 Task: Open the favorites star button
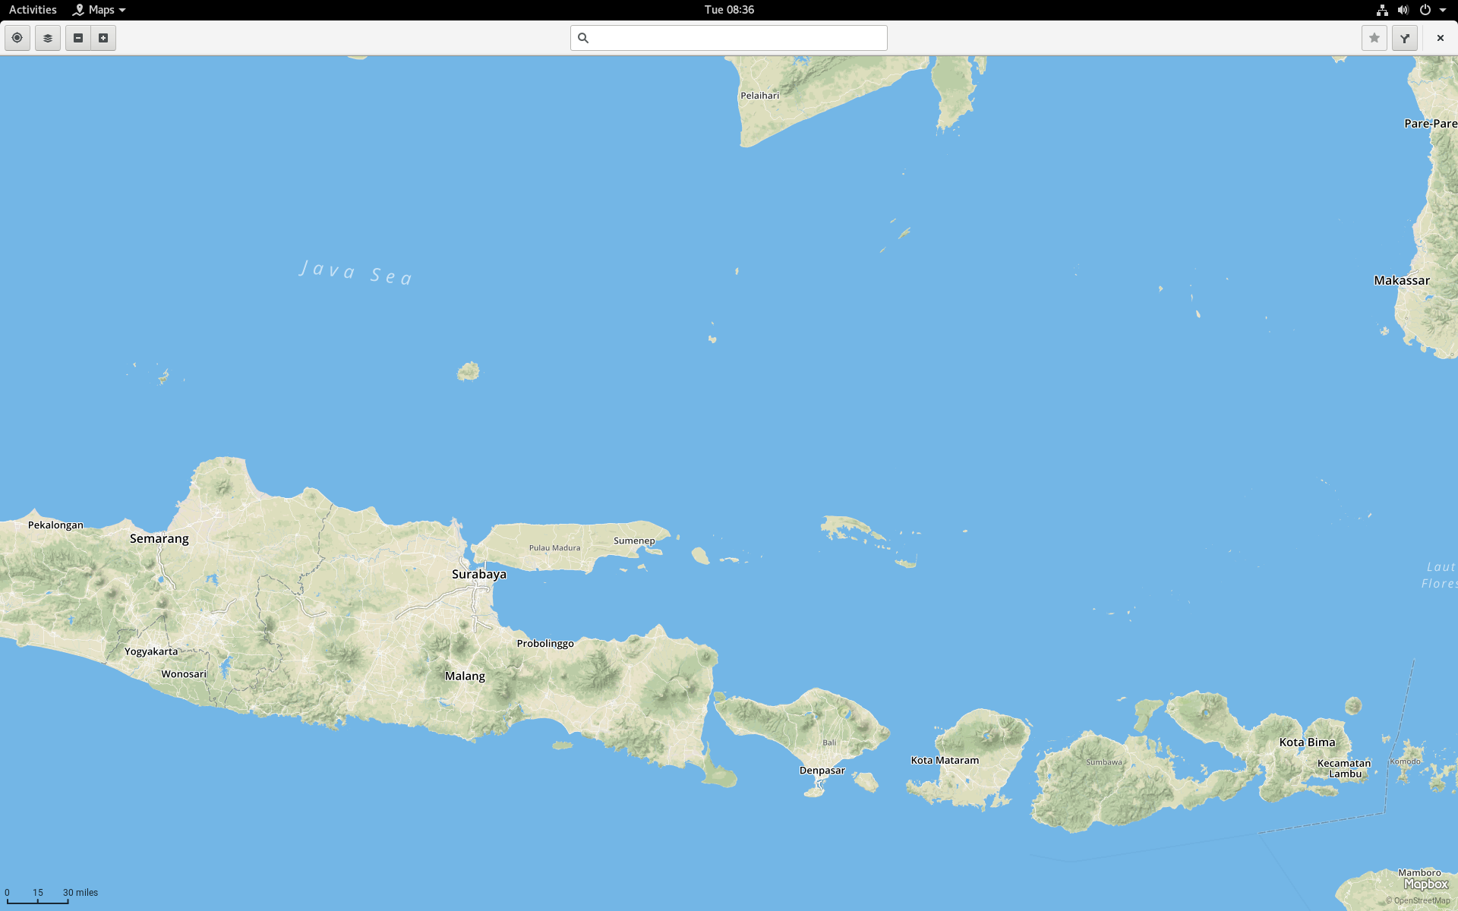(1374, 38)
